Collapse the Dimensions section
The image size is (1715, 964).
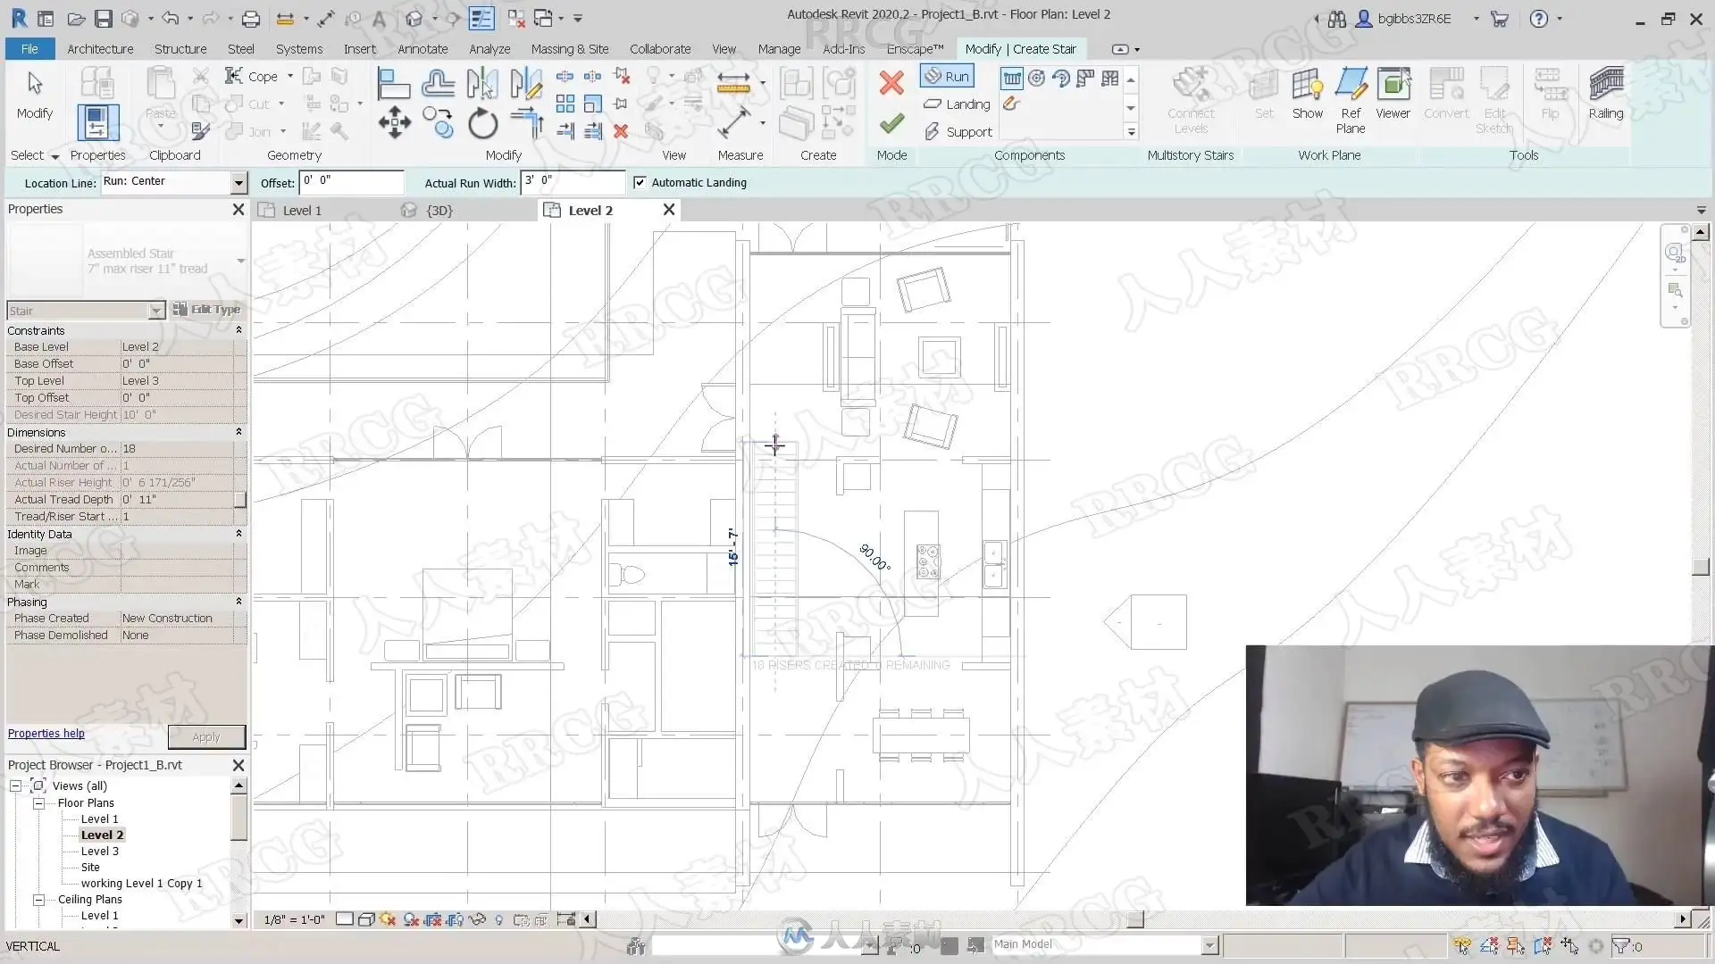pyautogui.click(x=238, y=432)
